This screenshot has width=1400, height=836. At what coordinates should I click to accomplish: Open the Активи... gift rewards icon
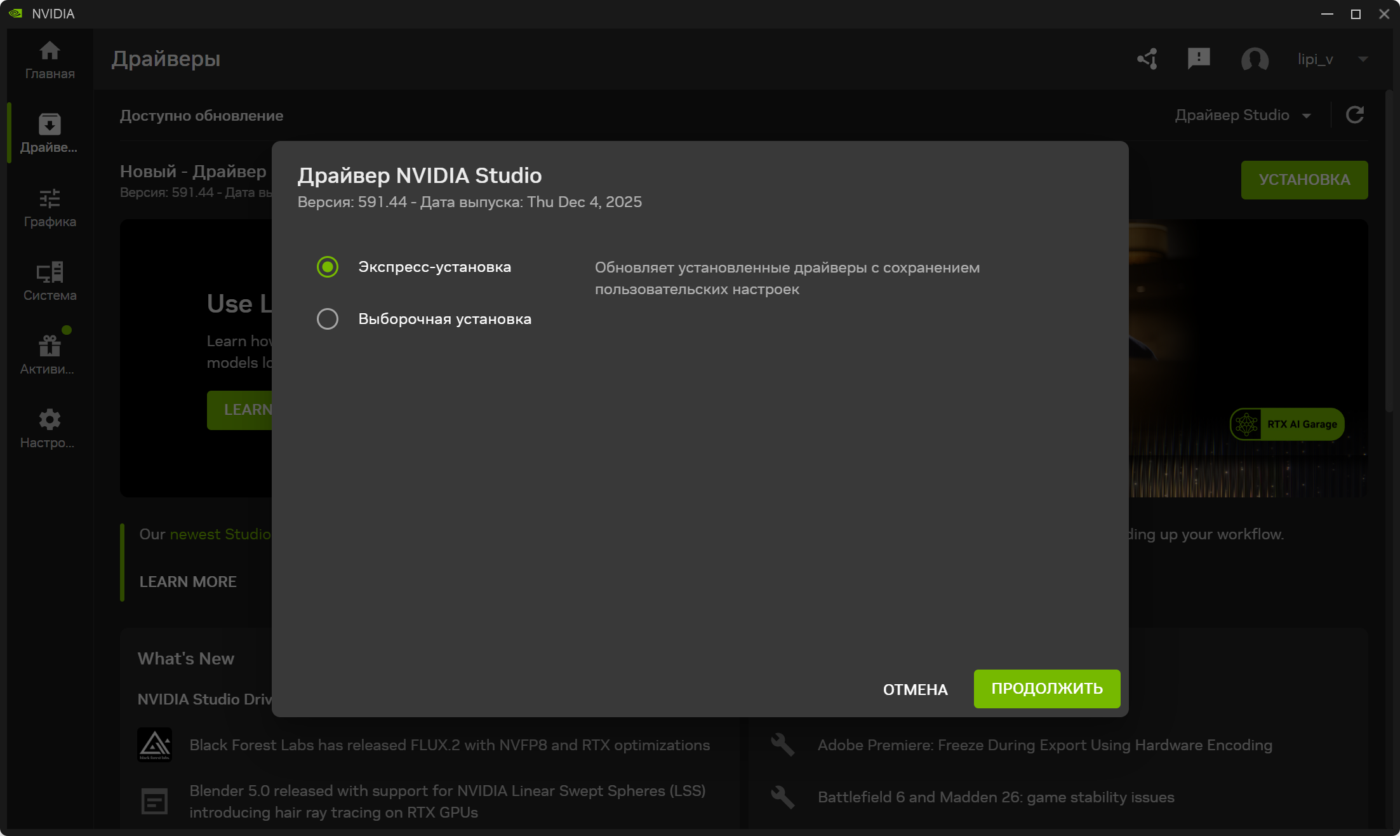(50, 355)
